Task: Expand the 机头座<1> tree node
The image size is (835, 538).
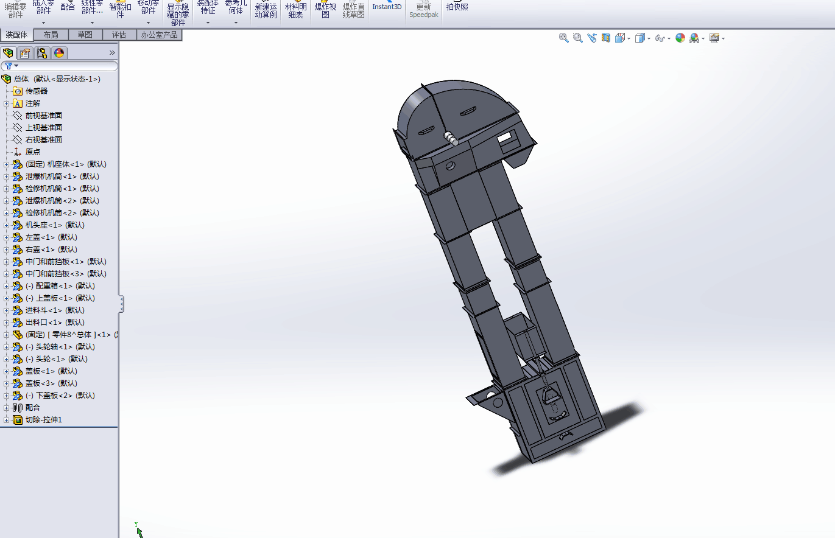Action: (7, 225)
